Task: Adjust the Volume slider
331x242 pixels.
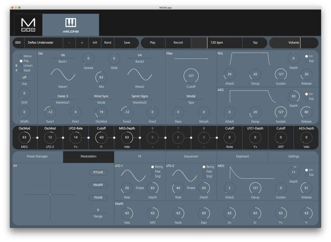Action: (293, 43)
